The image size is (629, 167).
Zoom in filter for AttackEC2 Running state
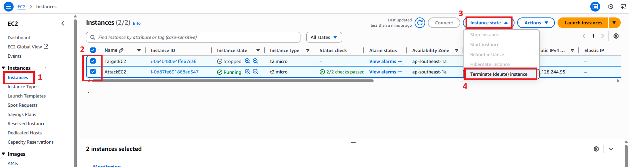(x=247, y=71)
